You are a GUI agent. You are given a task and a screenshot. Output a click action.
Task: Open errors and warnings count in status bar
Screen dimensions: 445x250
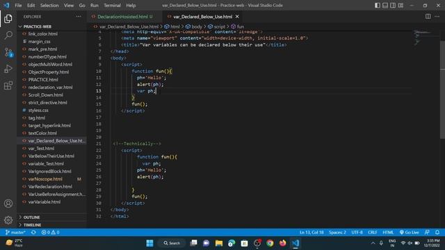click(x=50, y=232)
